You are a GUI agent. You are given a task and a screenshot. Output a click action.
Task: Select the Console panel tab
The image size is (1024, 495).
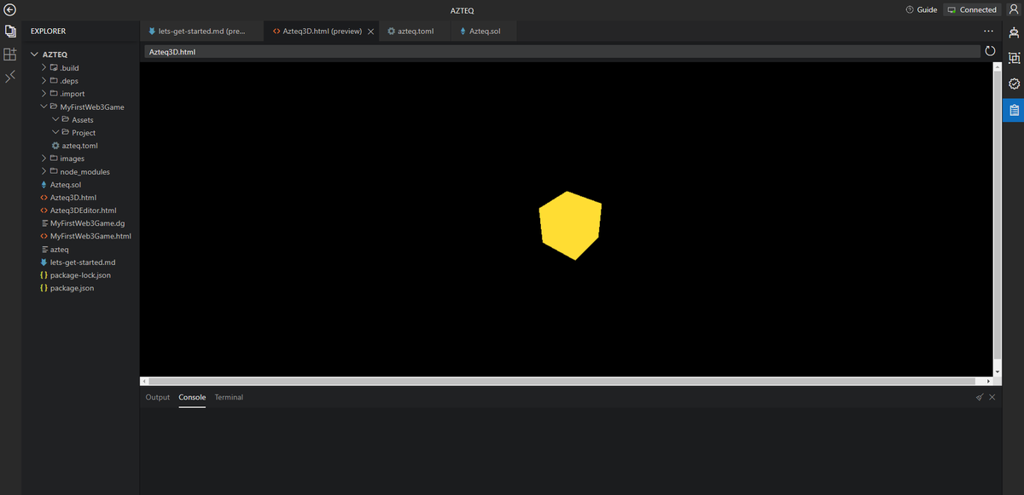pyautogui.click(x=192, y=397)
